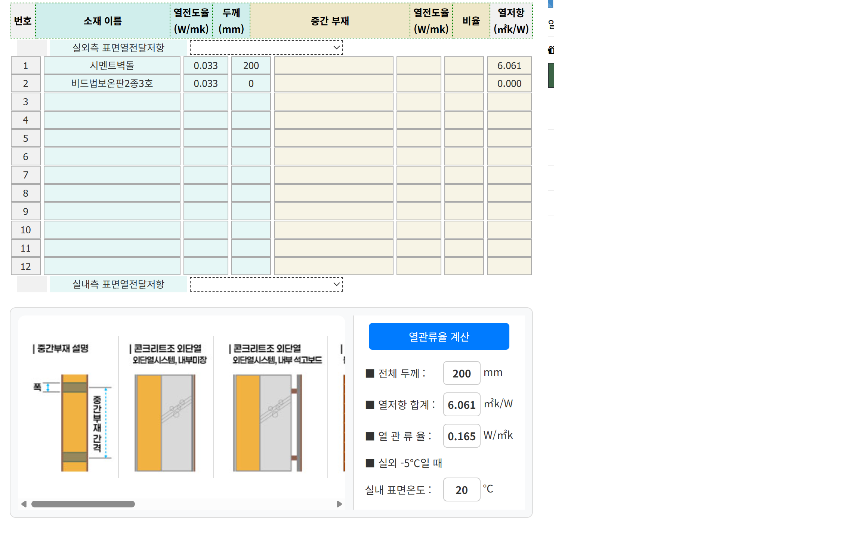Open the 실내측 표면열전달저항 dropdown
The width and height of the screenshot is (861, 544).
(266, 284)
